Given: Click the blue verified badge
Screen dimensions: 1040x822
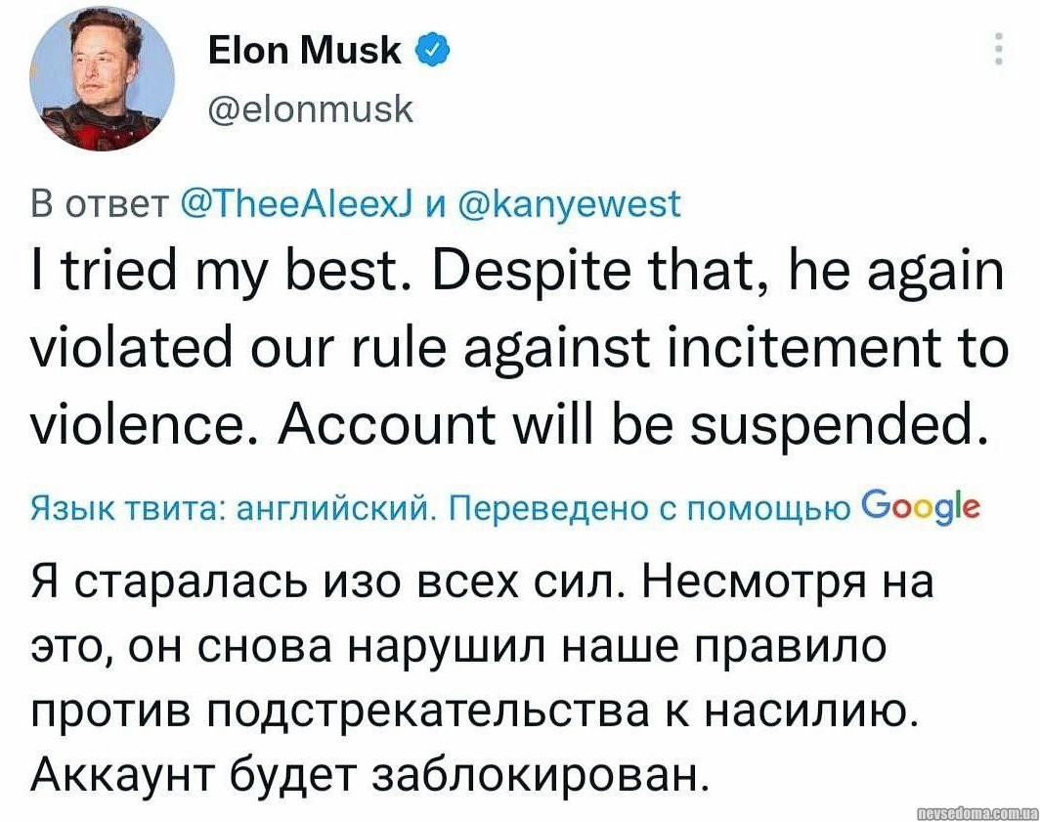Looking at the screenshot, I should click(430, 49).
